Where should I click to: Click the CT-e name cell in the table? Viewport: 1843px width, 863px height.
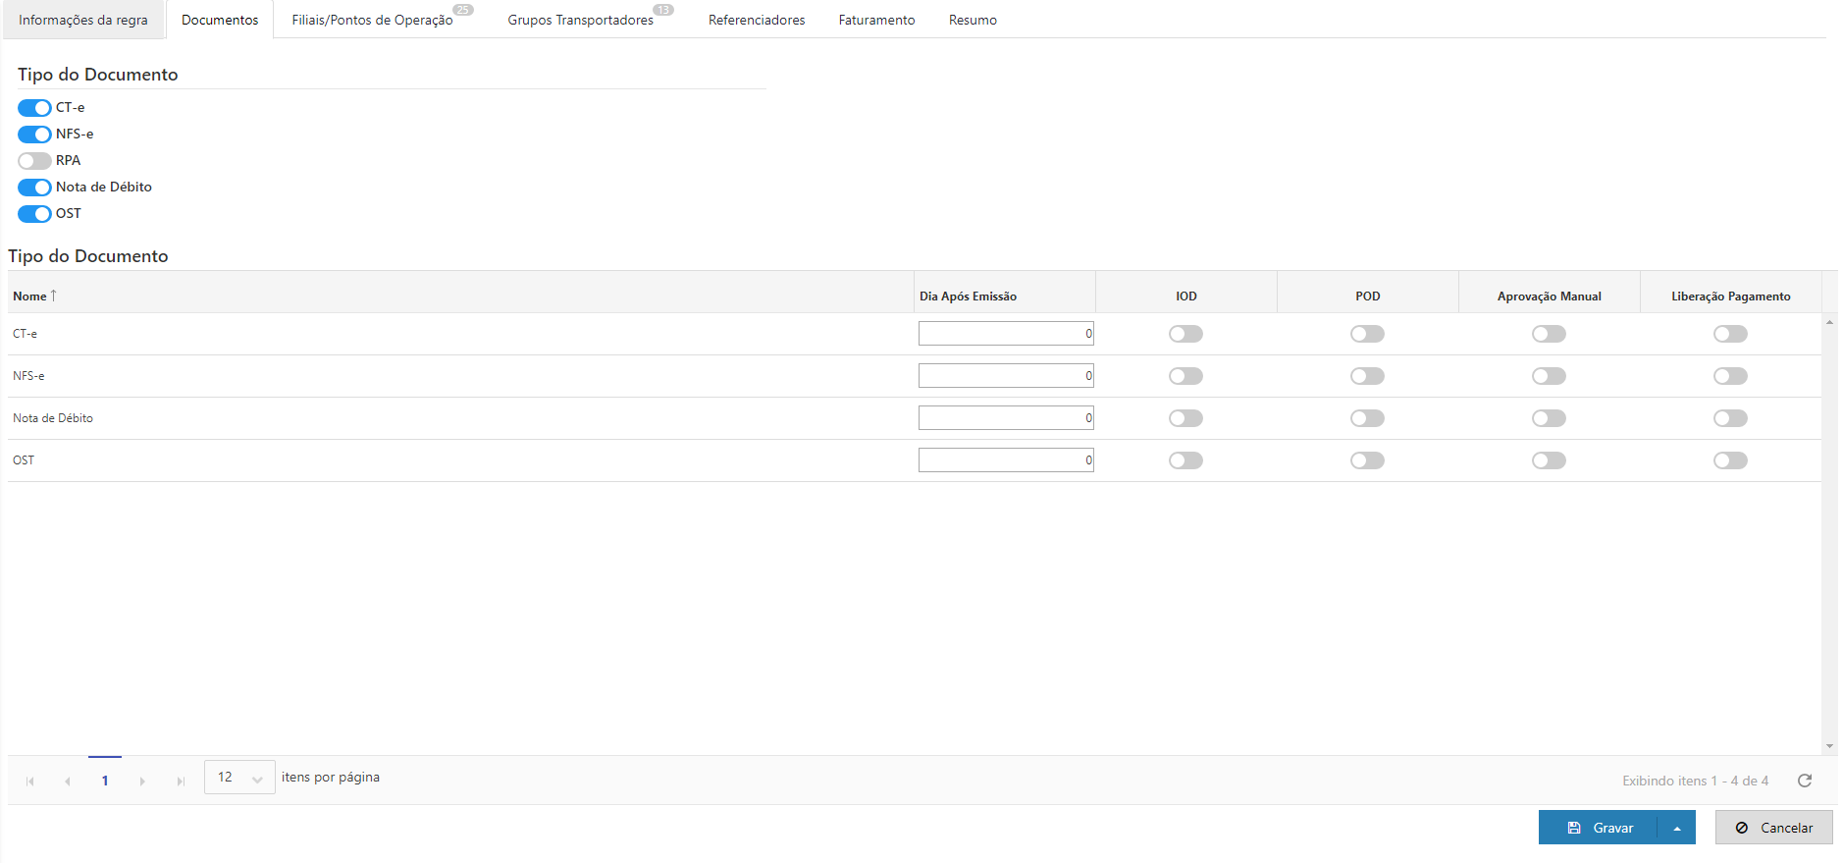tap(461, 334)
